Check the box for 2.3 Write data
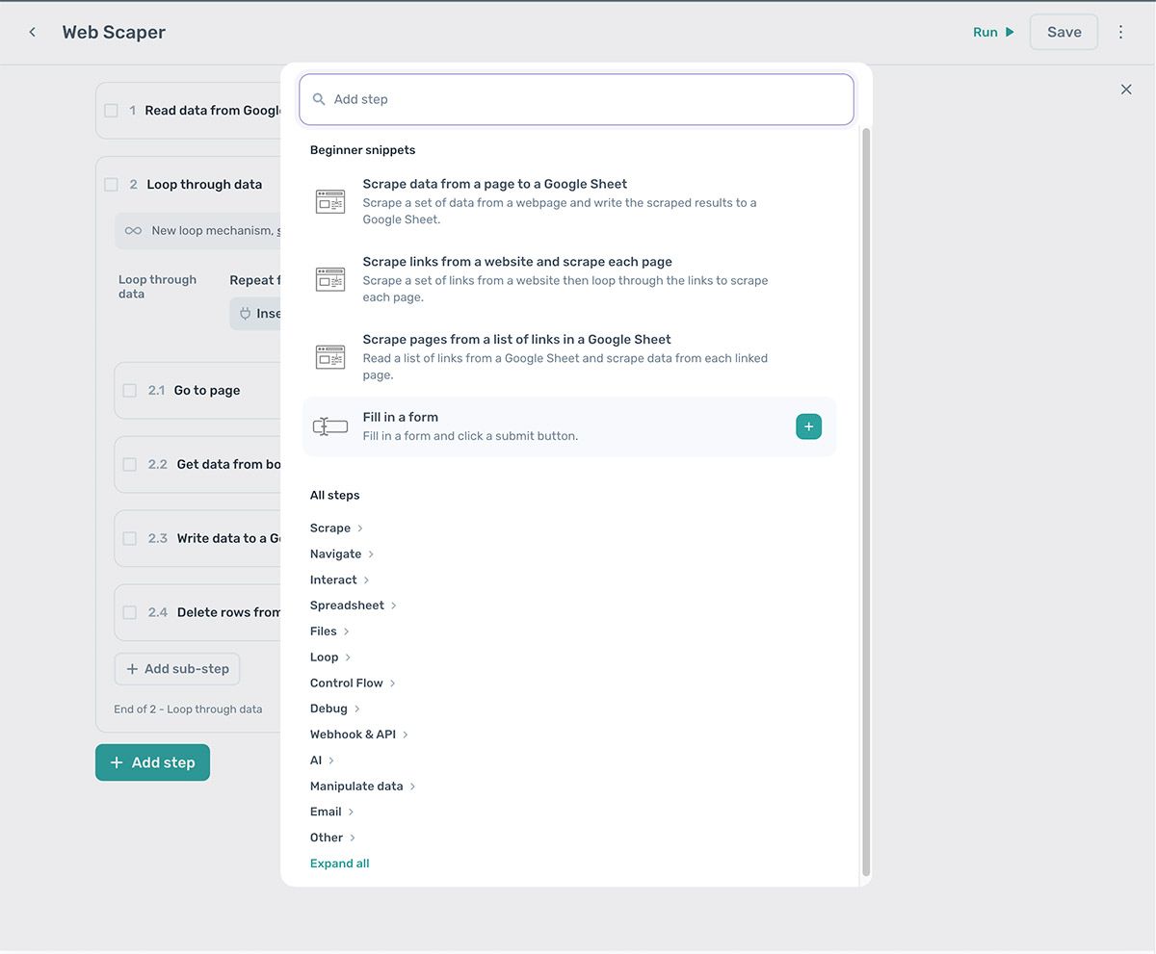Viewport: 1156px width, 954px height. click(129, 539)
